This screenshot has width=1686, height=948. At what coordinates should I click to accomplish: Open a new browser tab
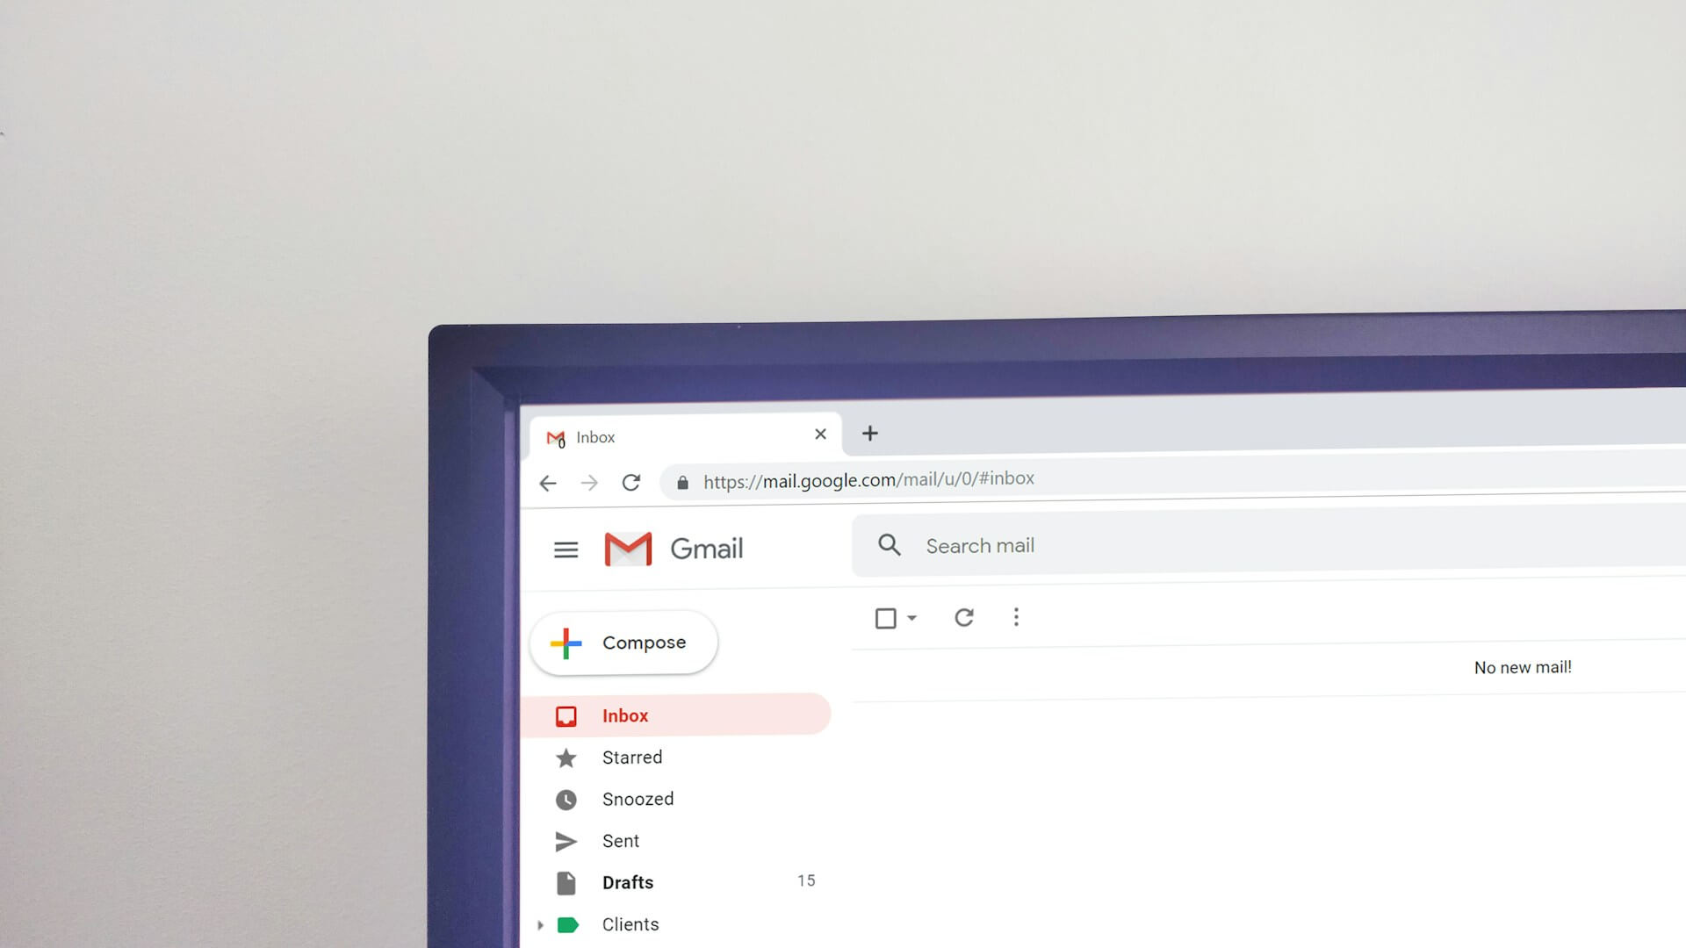(869, 433)
